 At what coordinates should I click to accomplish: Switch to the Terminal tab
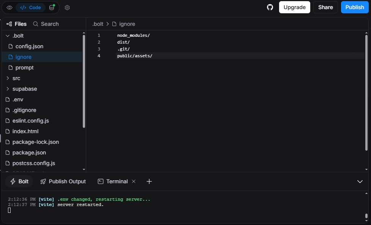[113, 181]
